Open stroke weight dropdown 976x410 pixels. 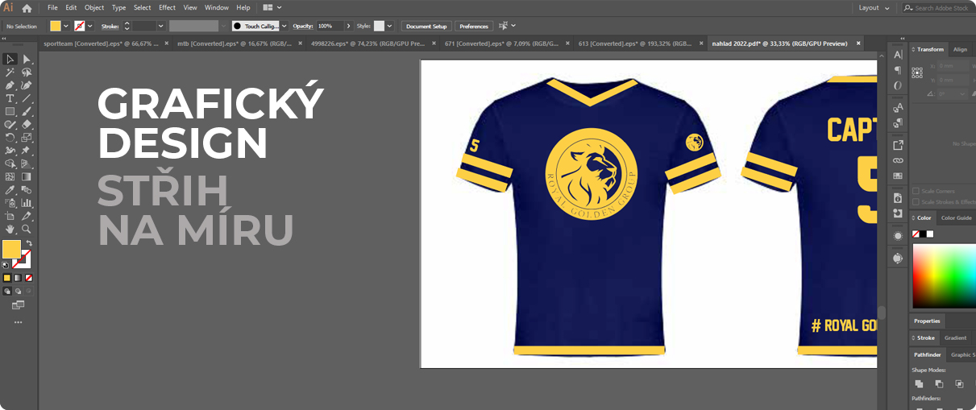(x=161, y=26)
